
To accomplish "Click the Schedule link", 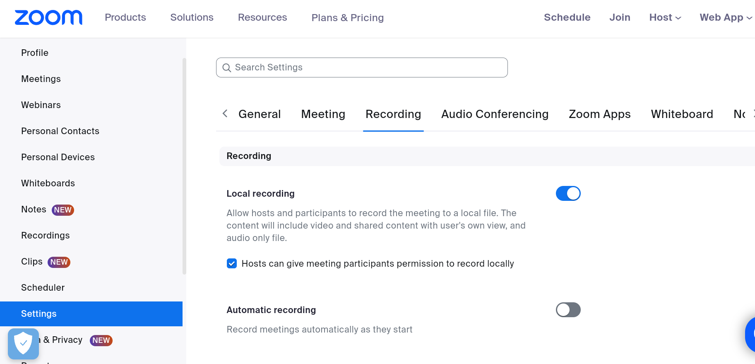I will pos(567,17).
